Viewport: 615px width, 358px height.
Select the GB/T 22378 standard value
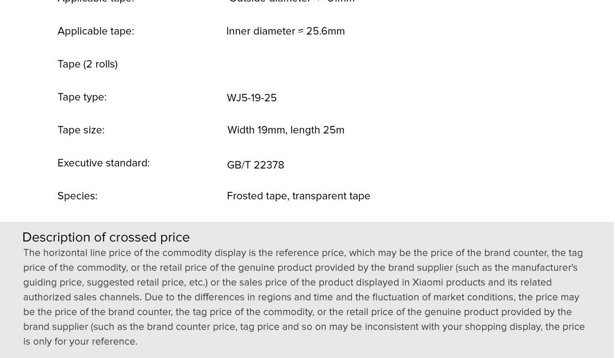(x=255, y=165)
